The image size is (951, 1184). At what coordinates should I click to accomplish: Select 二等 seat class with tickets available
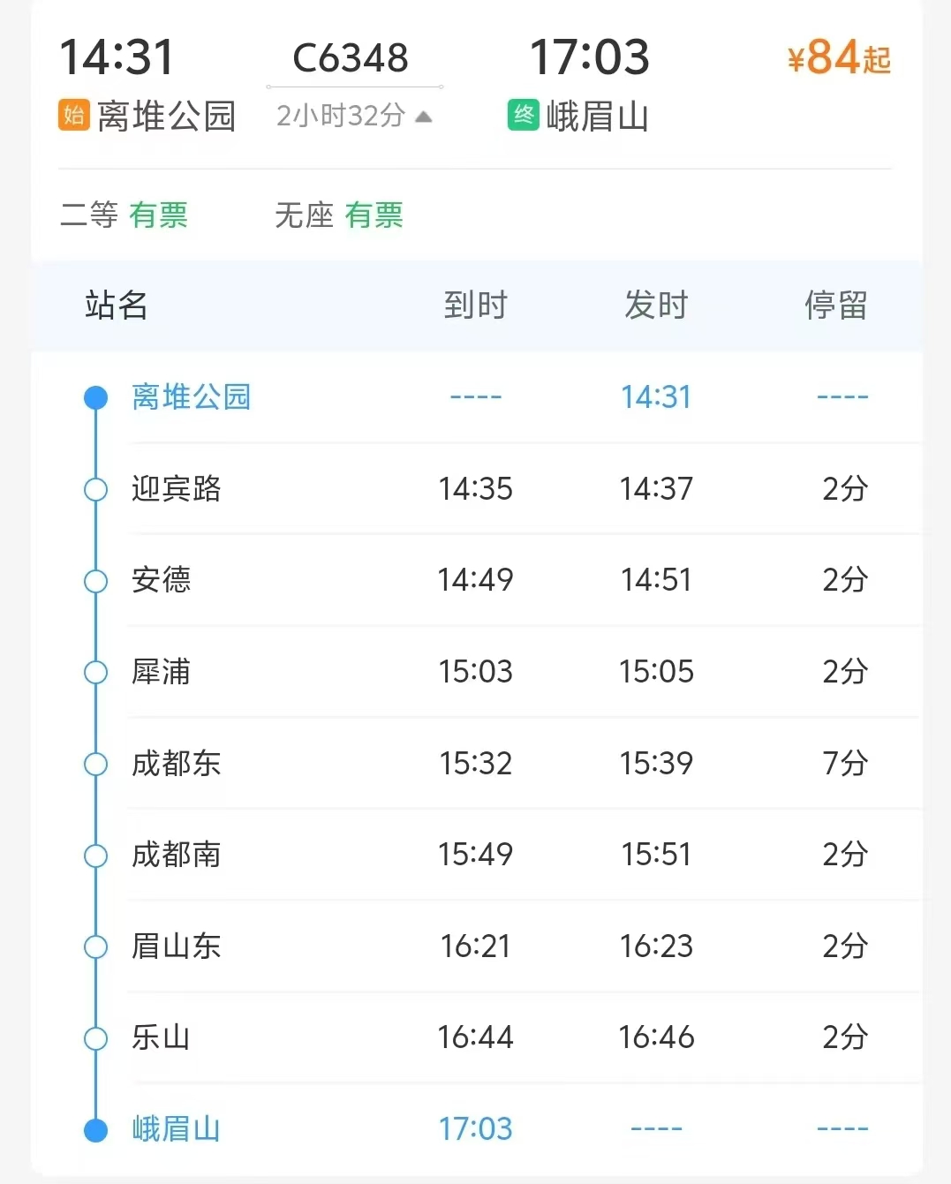point(124,215)
